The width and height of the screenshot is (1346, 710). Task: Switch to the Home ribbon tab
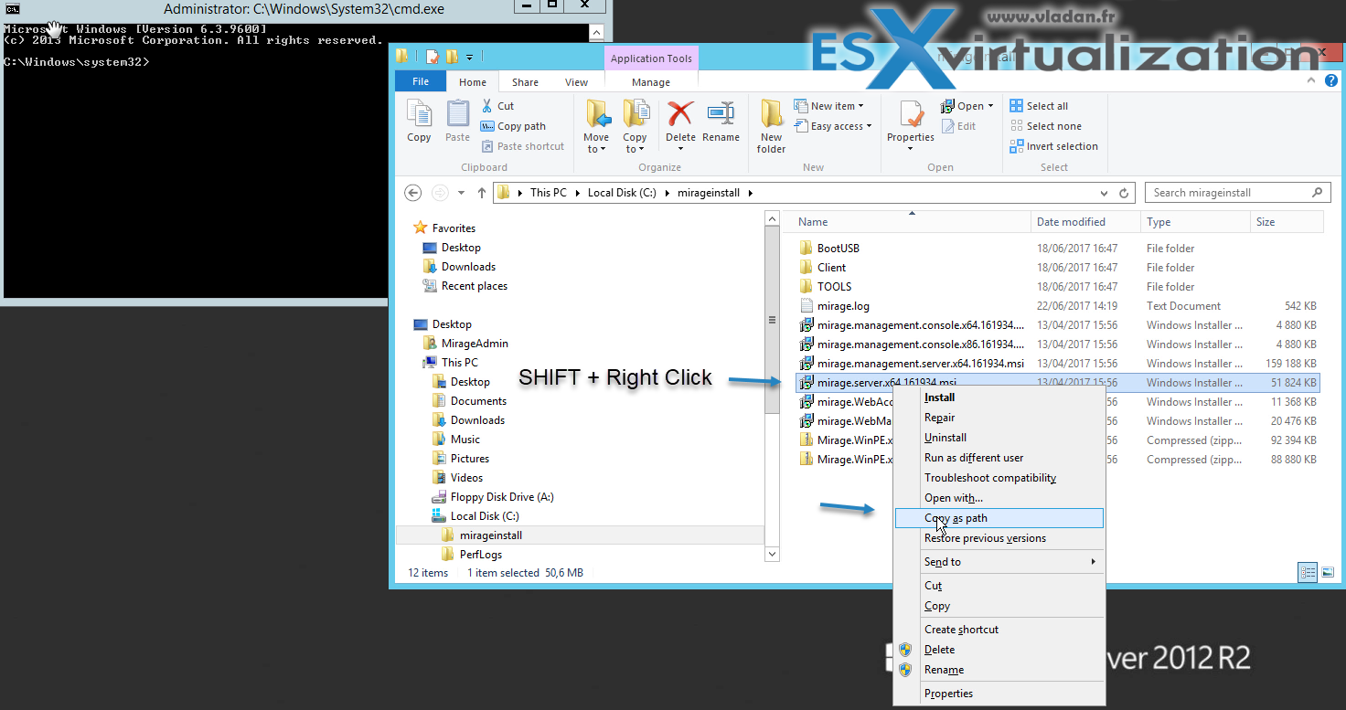tap(473, 82)
